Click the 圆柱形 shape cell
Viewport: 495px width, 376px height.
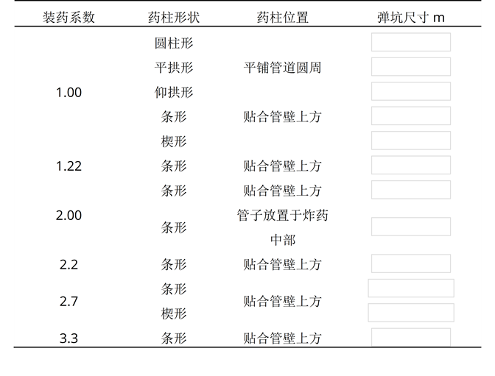coord(174,43)
